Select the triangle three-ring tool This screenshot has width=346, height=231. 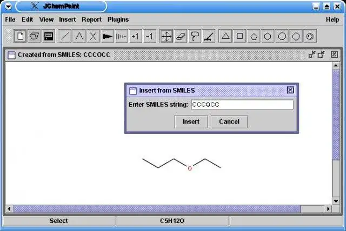coord(225,36)
